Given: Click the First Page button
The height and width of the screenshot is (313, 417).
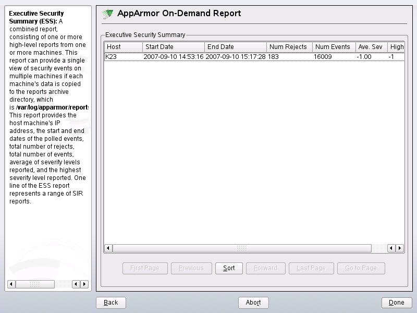Looking at the screenshot, I should (145, 268).
